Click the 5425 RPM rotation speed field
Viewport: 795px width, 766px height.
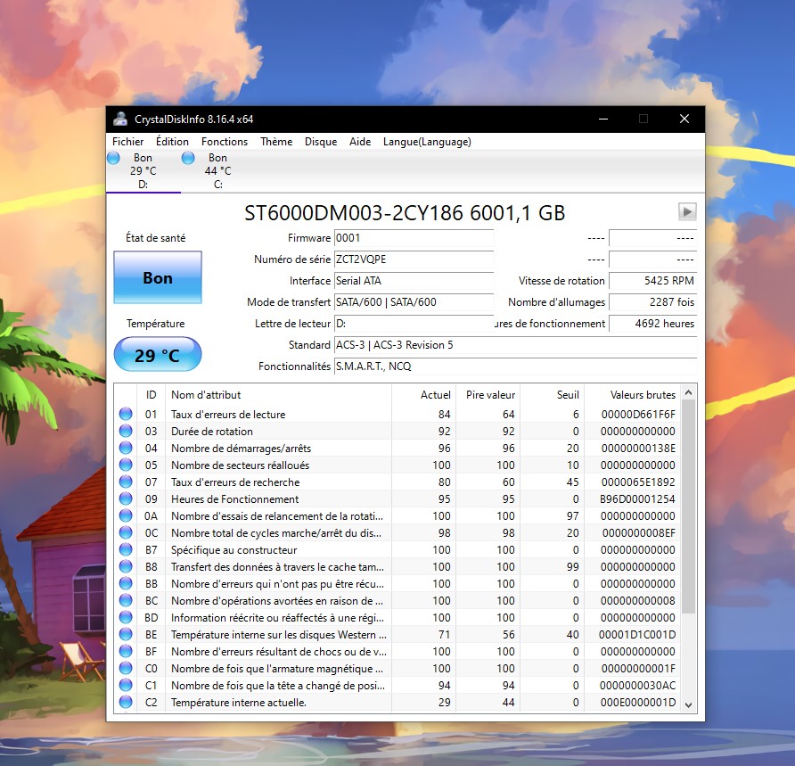pyautogui.click(x=652, y=281)
